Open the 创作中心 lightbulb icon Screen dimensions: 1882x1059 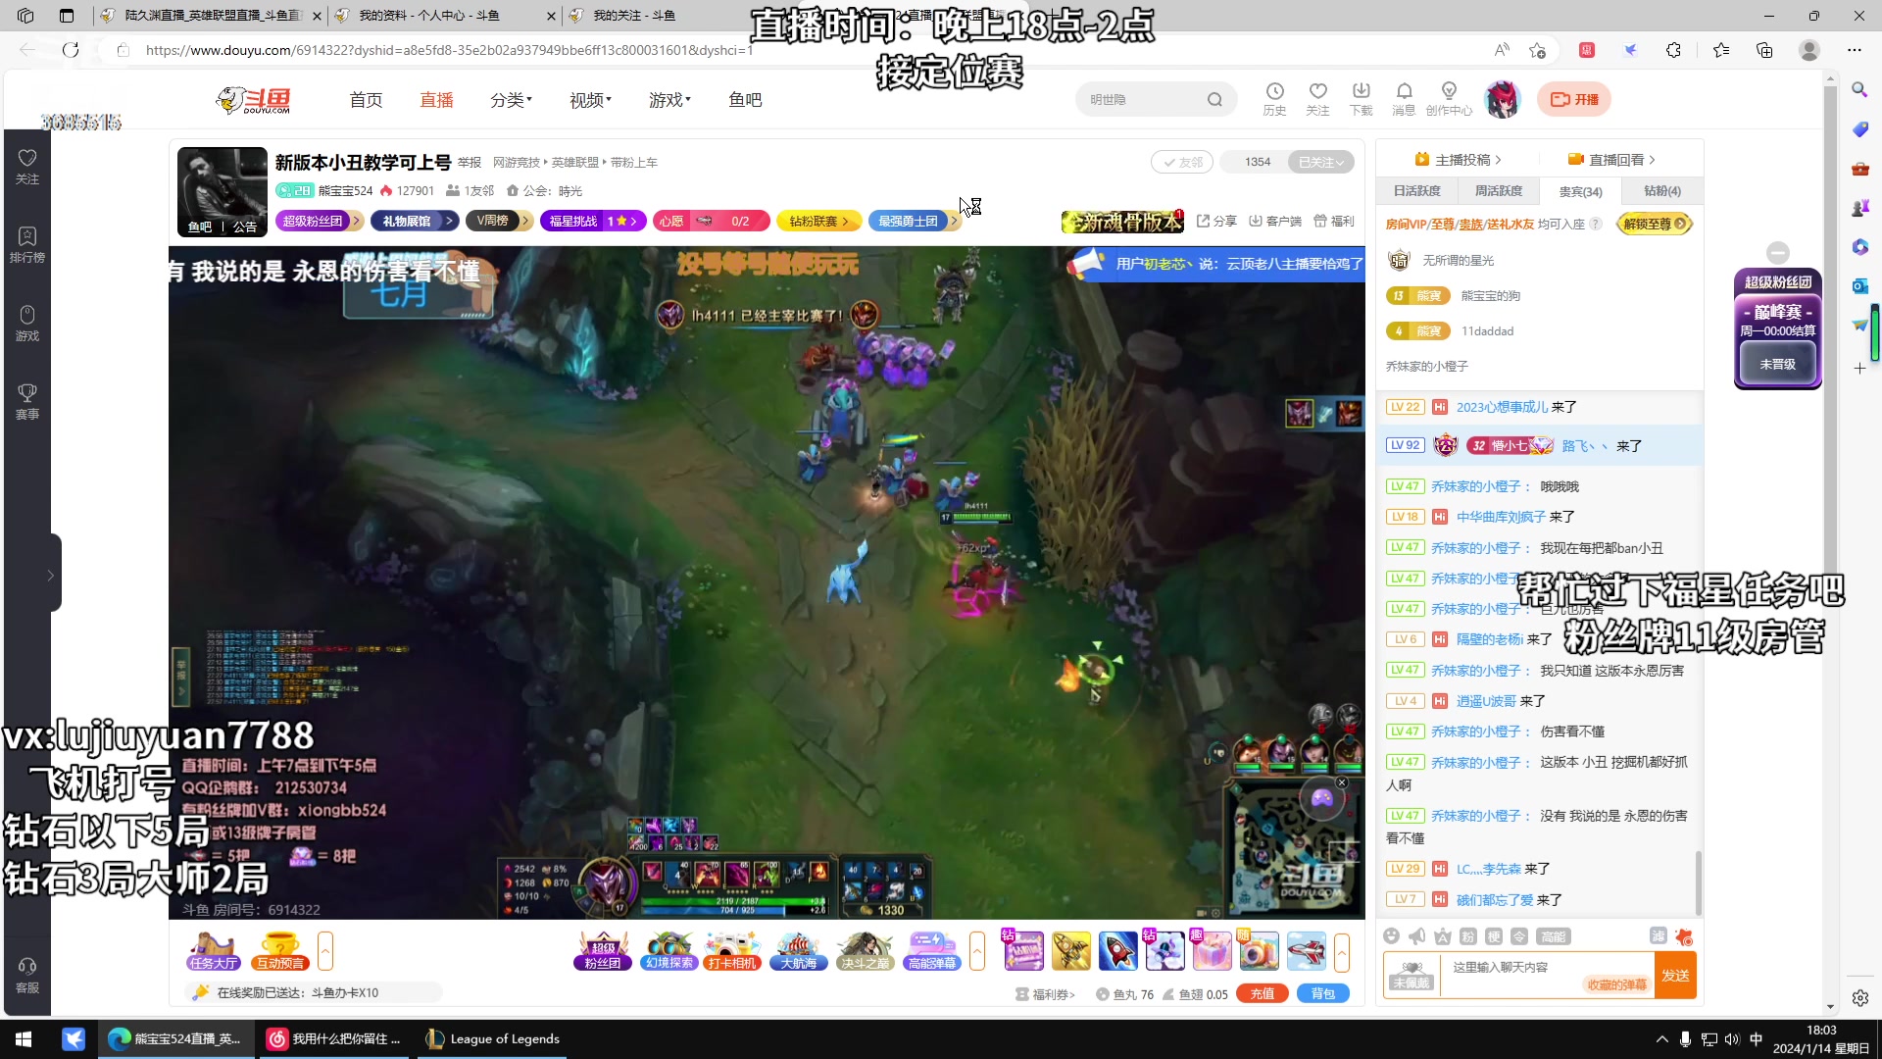pos(1449,99)
